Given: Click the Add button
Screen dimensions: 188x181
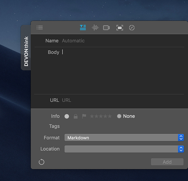Looking at the screenshot, I should [x=167, y=162].
